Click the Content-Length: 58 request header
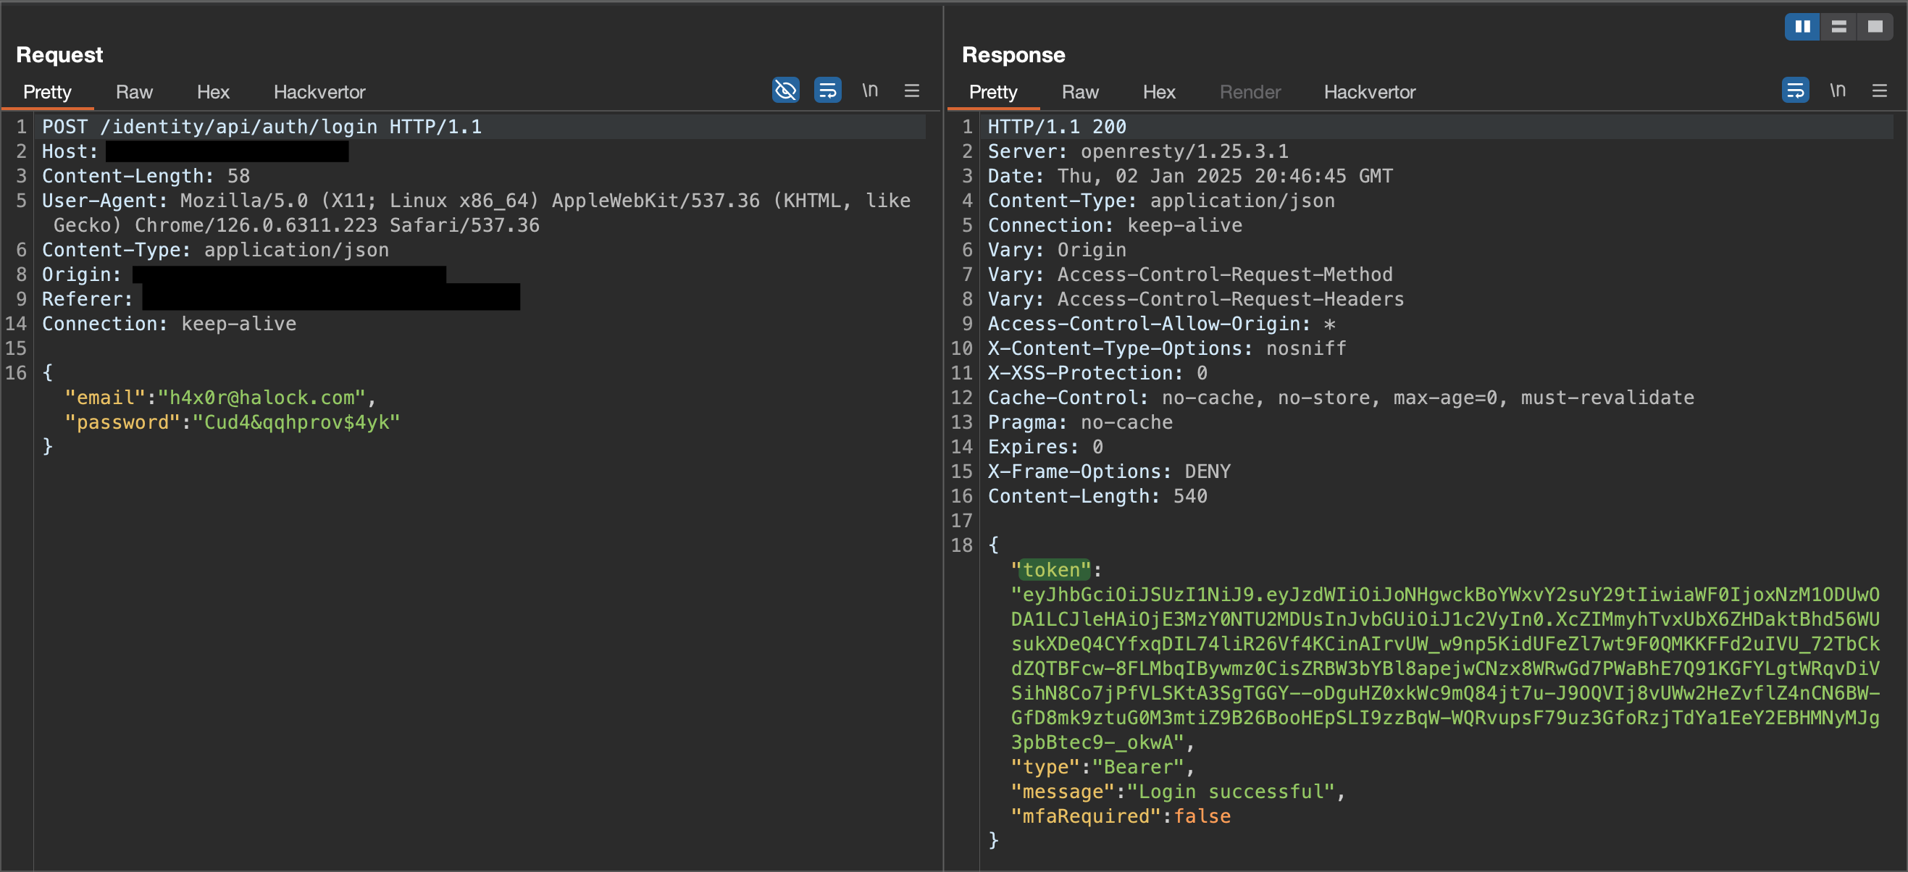Image resolution: width=1908 pixels, height=872 pixels. [x=146, y=175]
